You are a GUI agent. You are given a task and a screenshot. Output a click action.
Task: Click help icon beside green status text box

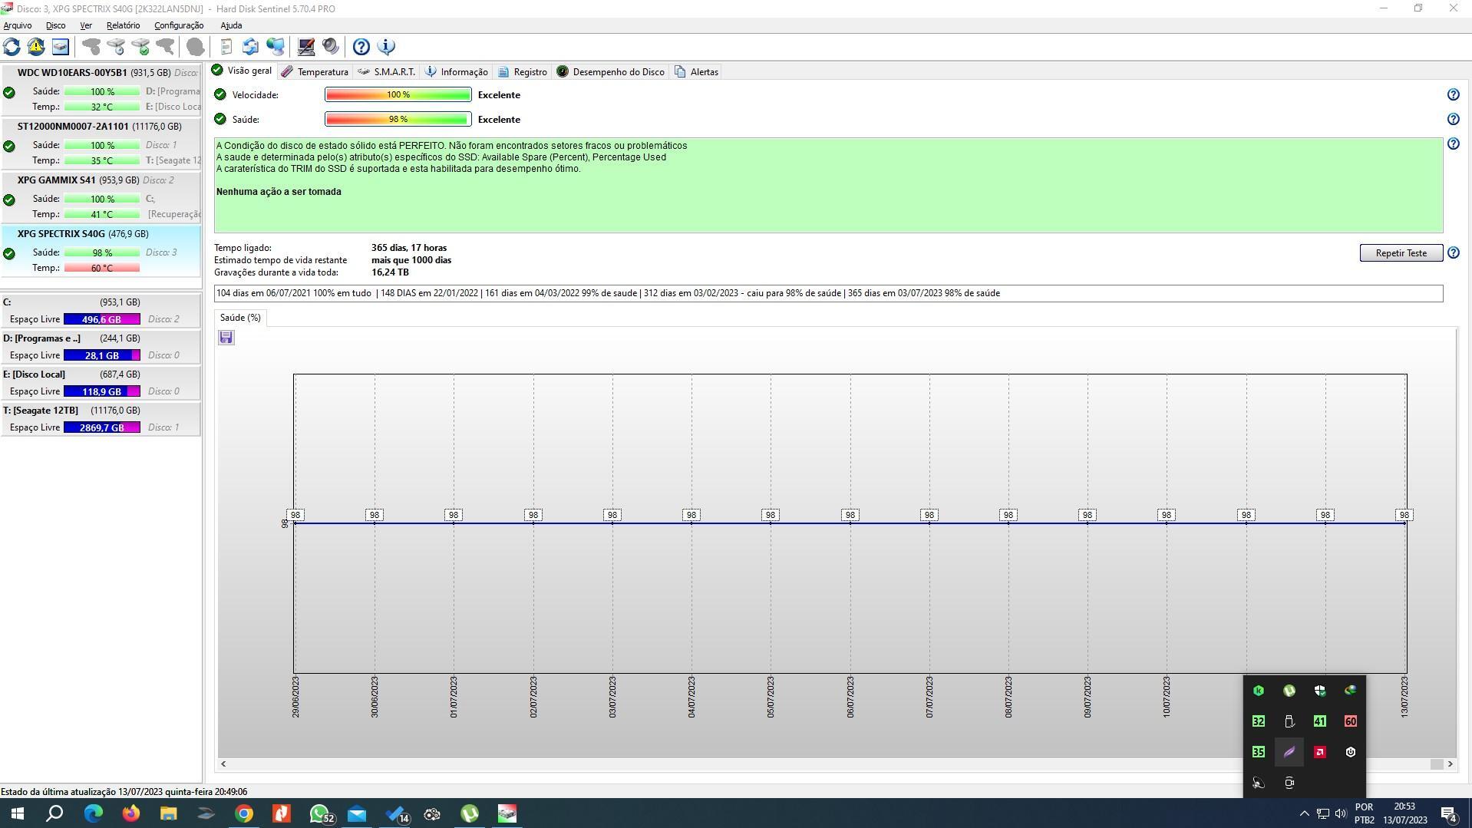click(1453, 143)
